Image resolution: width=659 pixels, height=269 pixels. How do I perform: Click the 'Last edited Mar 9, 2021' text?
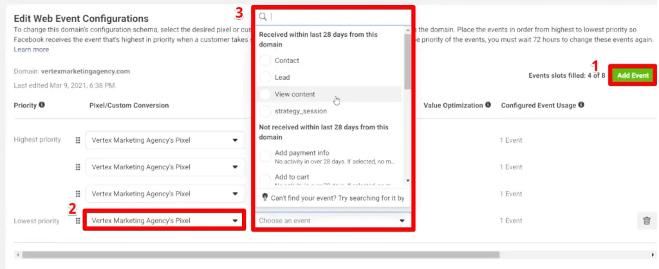coord(65,86)
